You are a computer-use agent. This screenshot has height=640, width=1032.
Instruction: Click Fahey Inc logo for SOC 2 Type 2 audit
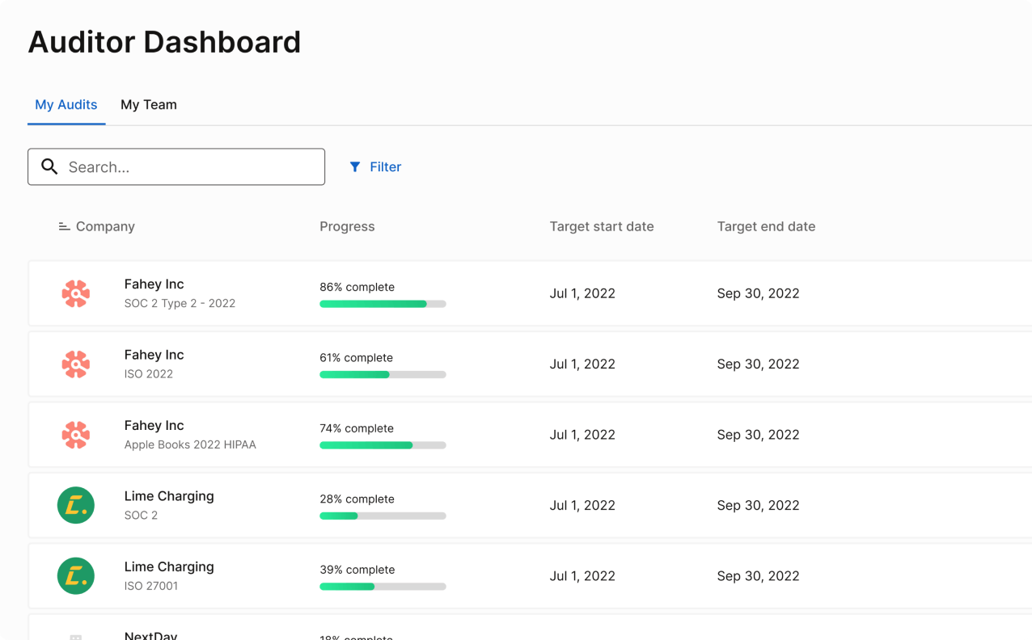76,293
